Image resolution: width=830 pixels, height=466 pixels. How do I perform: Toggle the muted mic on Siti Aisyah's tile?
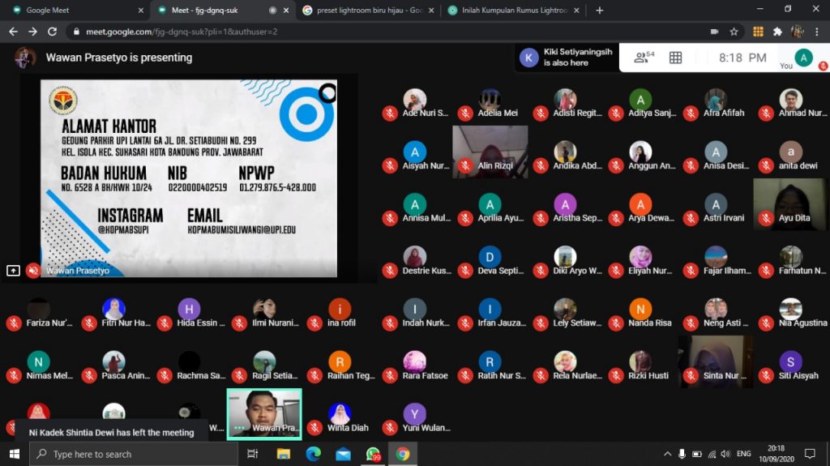pyautogui.click(x=765, y=376)
